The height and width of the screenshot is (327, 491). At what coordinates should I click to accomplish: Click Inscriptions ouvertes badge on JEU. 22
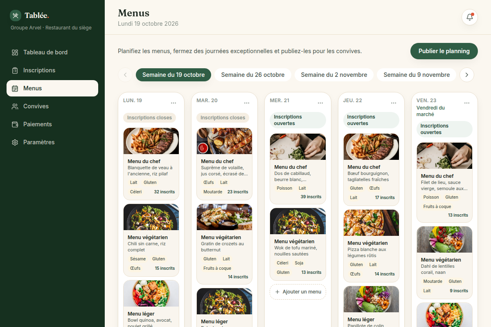tap(371, 120)
